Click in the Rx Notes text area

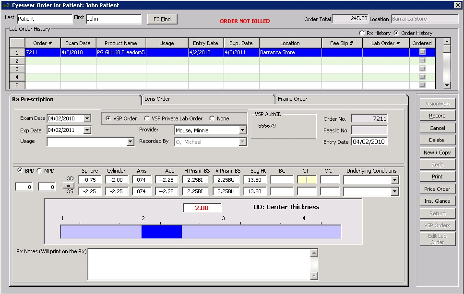click(x=199, y=263)
